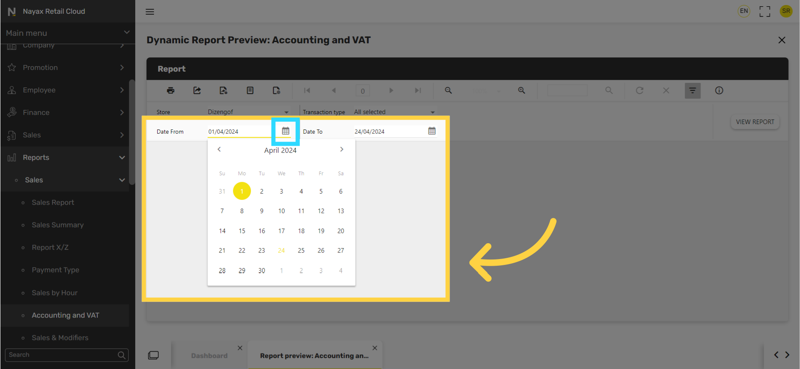Click the zoom out magnifier icon
This screenshot has height=369, width=800.
(x=448, y=90)
